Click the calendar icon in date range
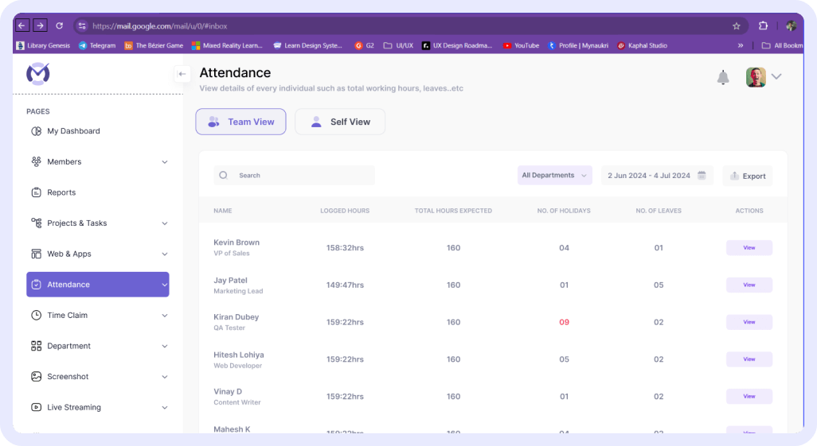 (x=702, y=176)
